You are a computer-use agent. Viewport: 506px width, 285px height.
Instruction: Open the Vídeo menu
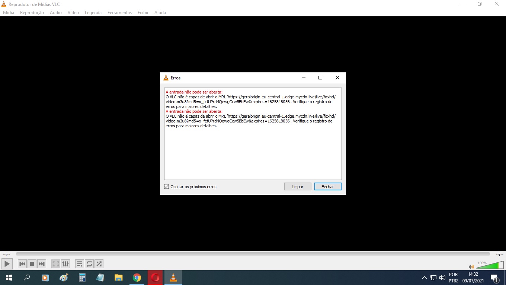pyautogui.click(x=73, y=12)
